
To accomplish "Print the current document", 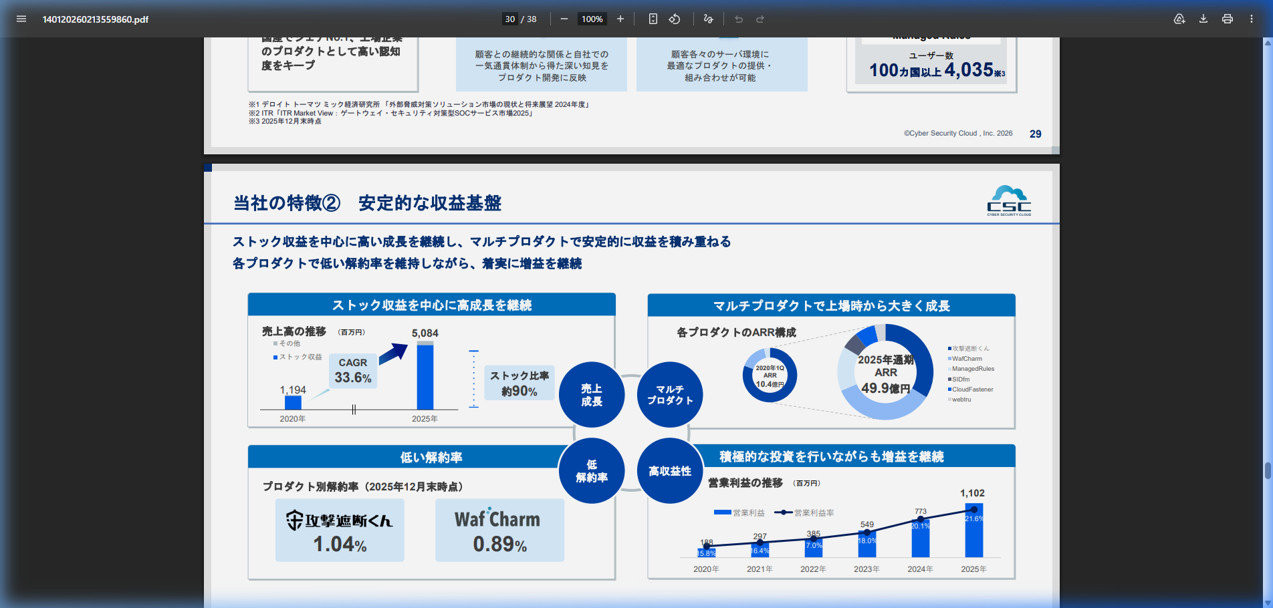I will [1227, 19].
